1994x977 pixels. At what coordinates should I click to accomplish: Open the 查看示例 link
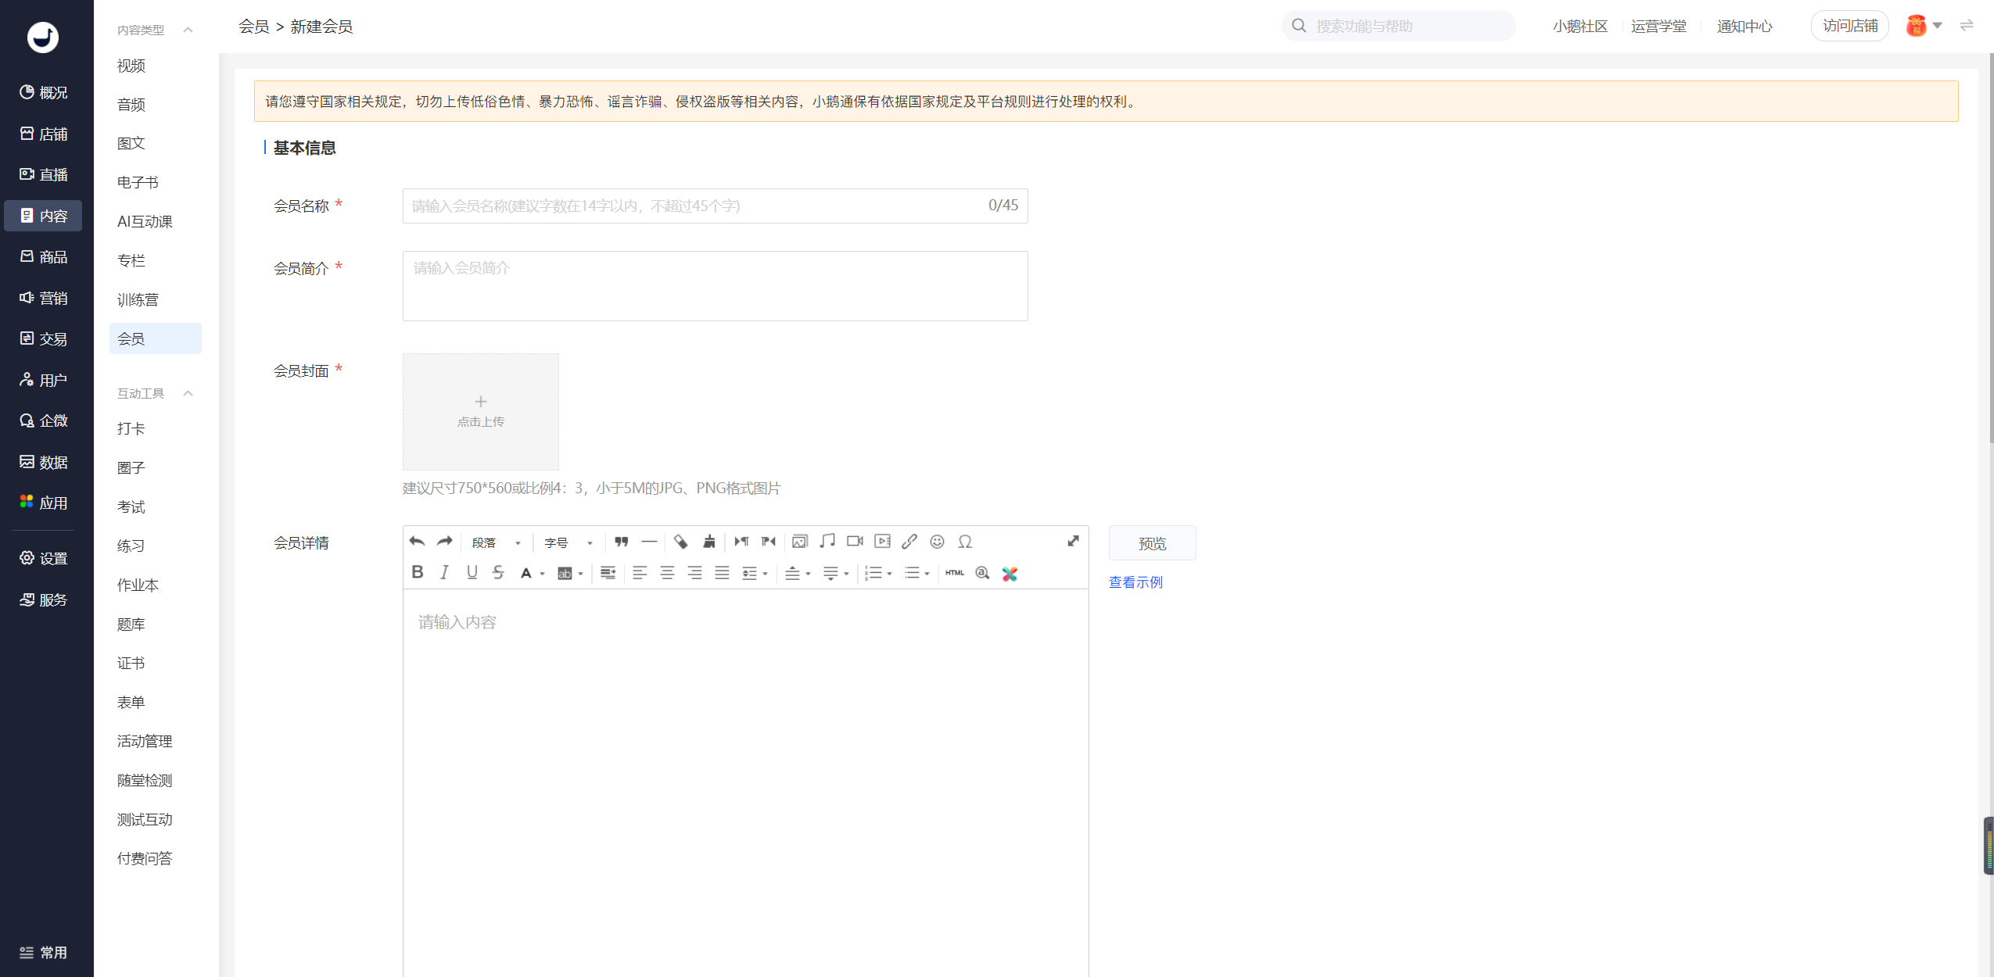[x=1135, y=582]
